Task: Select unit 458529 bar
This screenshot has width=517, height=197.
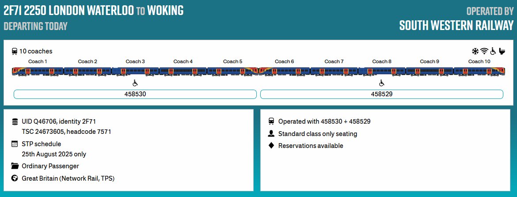Action: pyautogui.click(x=382, y=94)
